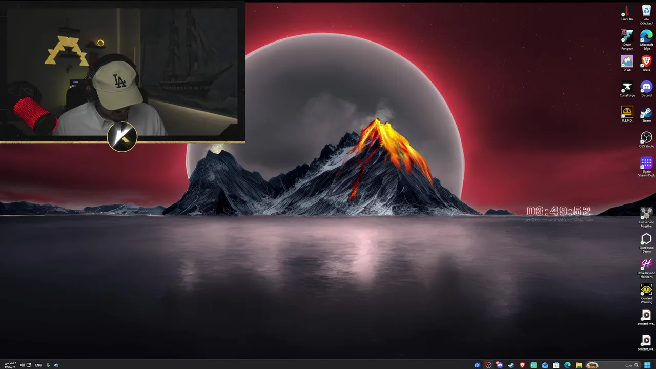Open the Liar's Bar desktop shortcut

click(x=627, y=13)
